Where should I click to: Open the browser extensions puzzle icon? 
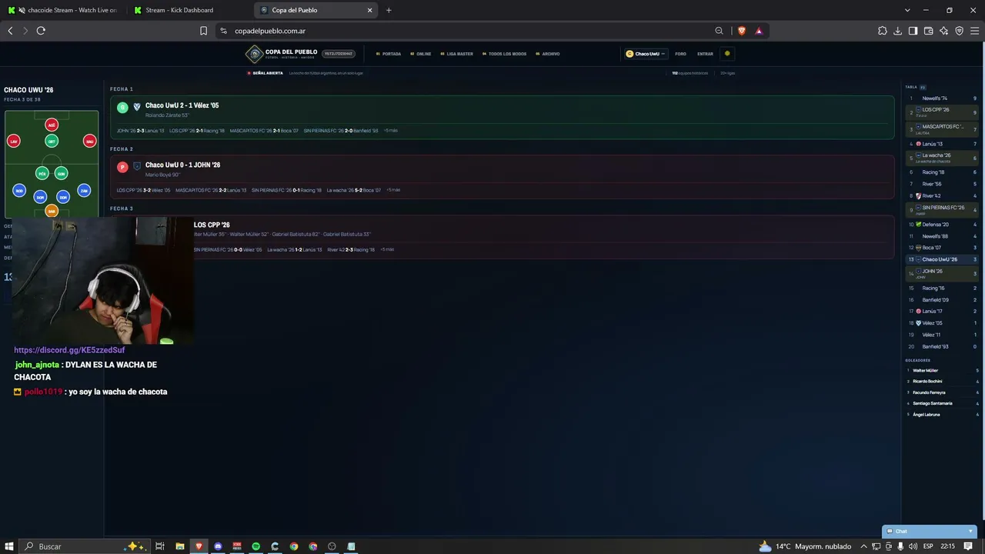click(883, 31)
